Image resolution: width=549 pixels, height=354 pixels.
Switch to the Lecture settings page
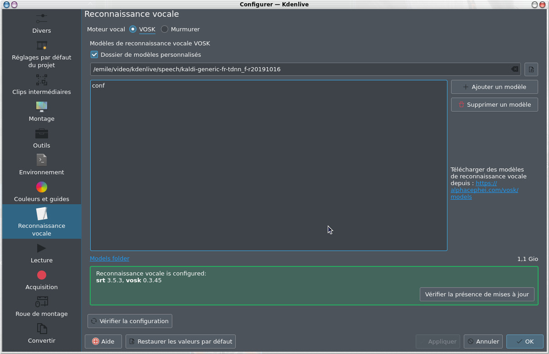pyautogui.click(x=42, y=253)
